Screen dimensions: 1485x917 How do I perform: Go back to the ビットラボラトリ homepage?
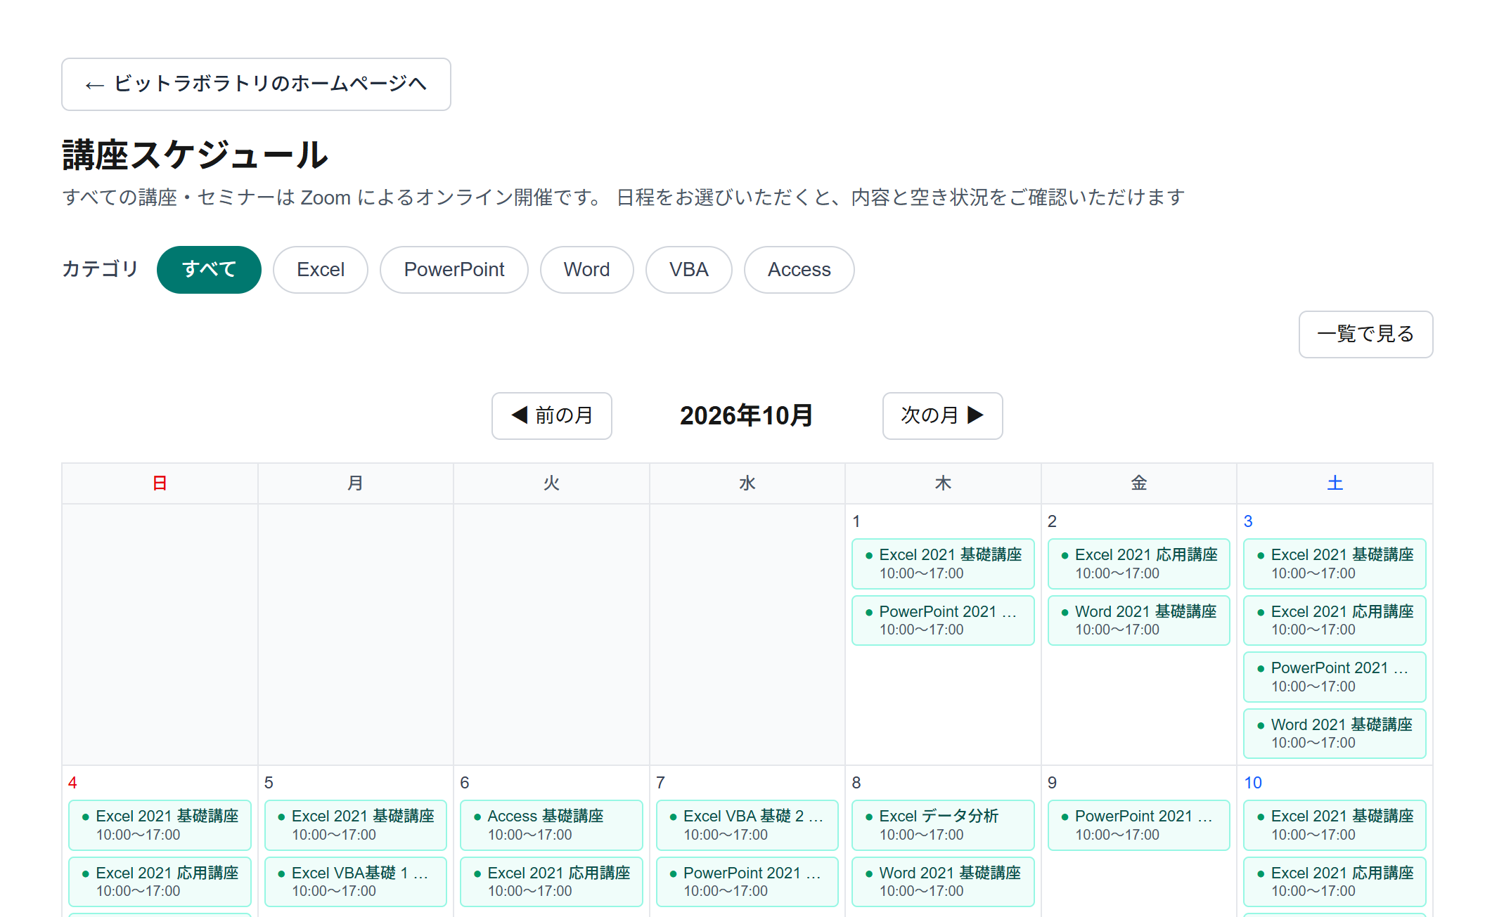(x=256, y=84)
